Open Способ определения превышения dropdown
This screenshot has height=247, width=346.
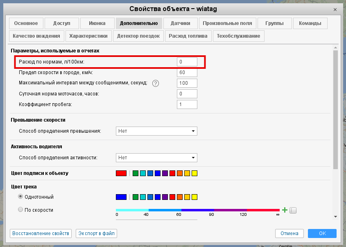[156, 131]
